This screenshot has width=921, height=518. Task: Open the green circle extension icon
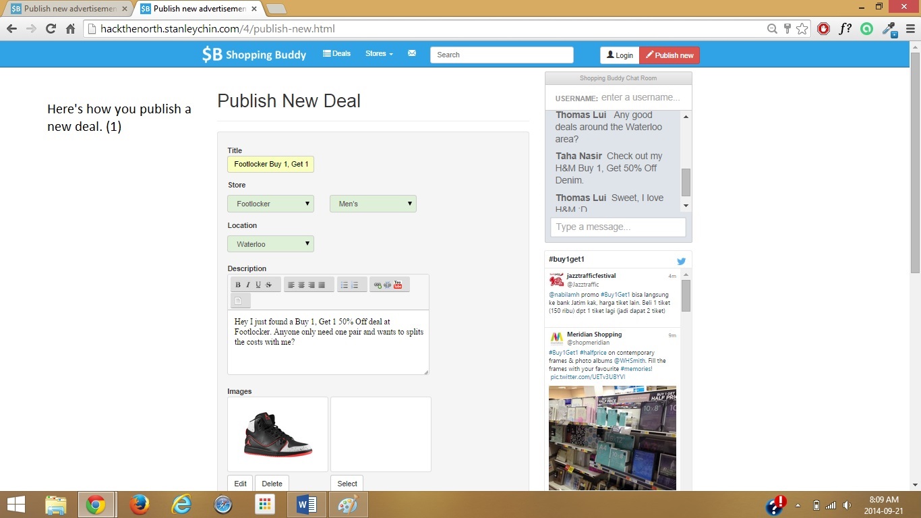(867, 28)
